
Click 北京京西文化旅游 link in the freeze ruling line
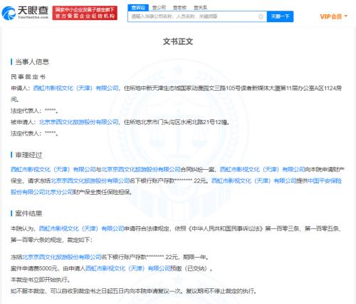pyautogui.click(x=62, y=257)
